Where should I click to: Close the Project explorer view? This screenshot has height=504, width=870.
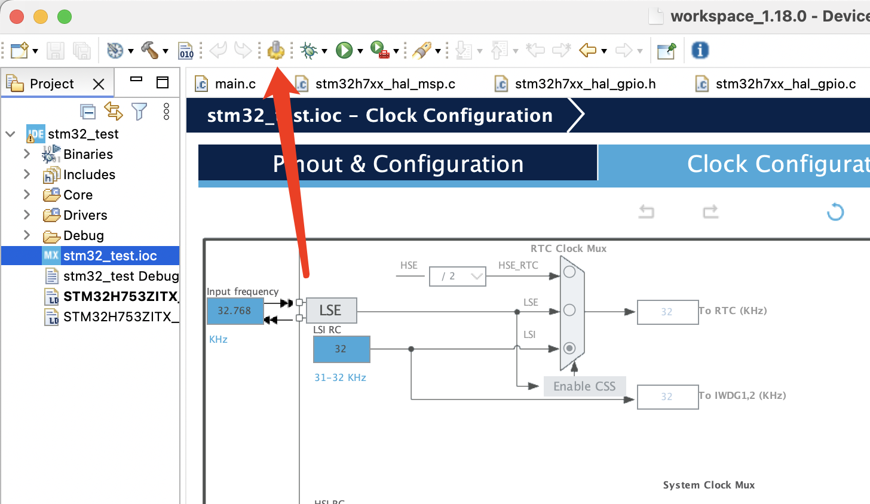click(99, 84)
